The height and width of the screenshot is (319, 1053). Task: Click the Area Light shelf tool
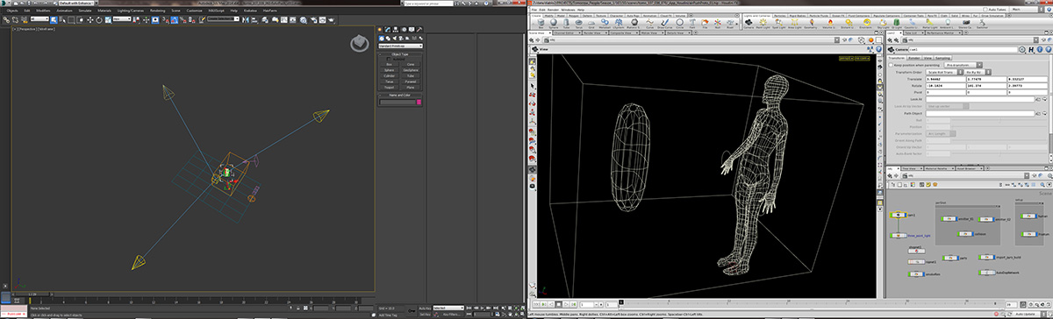794,24
